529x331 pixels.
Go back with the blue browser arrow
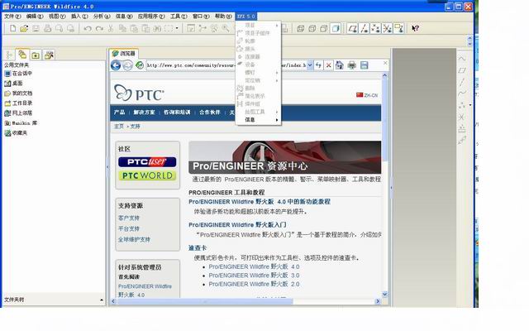[x=116, y=65]
